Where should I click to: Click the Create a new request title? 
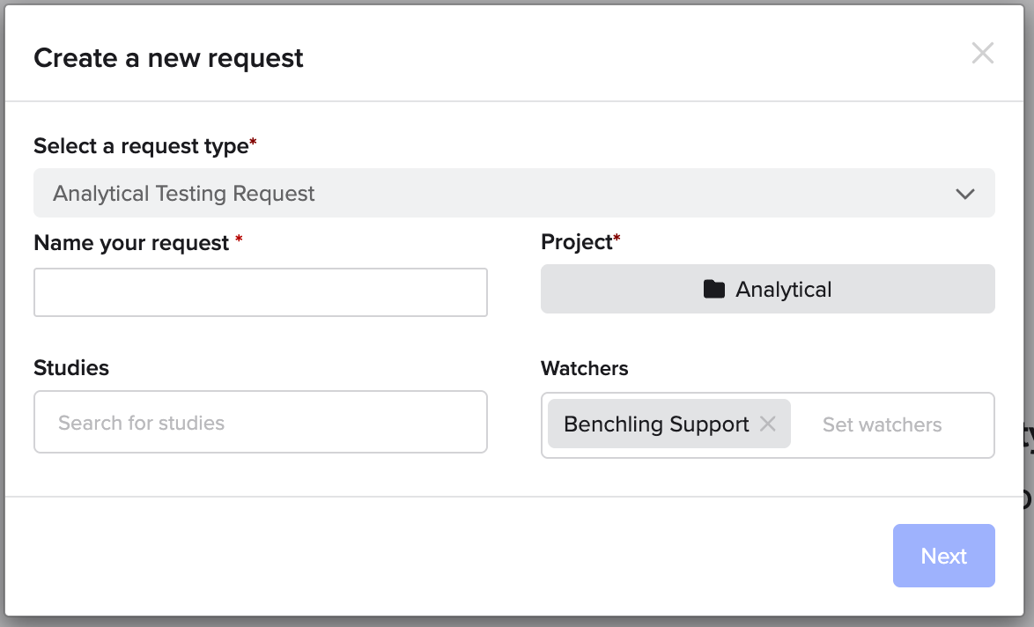[x=168, y=58]
